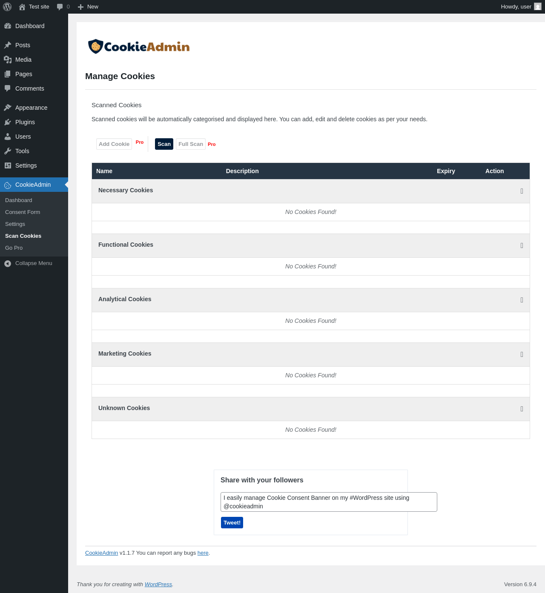Open the Tools menu
This screenshot has height=593, width=545.
click(x=34, y=151)
